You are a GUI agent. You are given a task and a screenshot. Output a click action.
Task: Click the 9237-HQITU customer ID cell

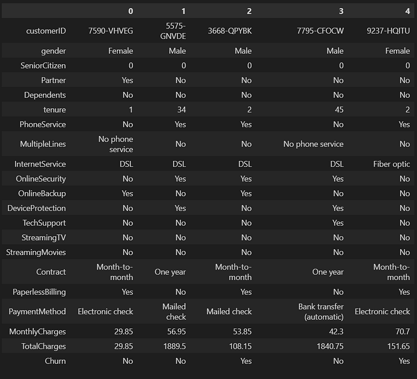click(388, 31)
